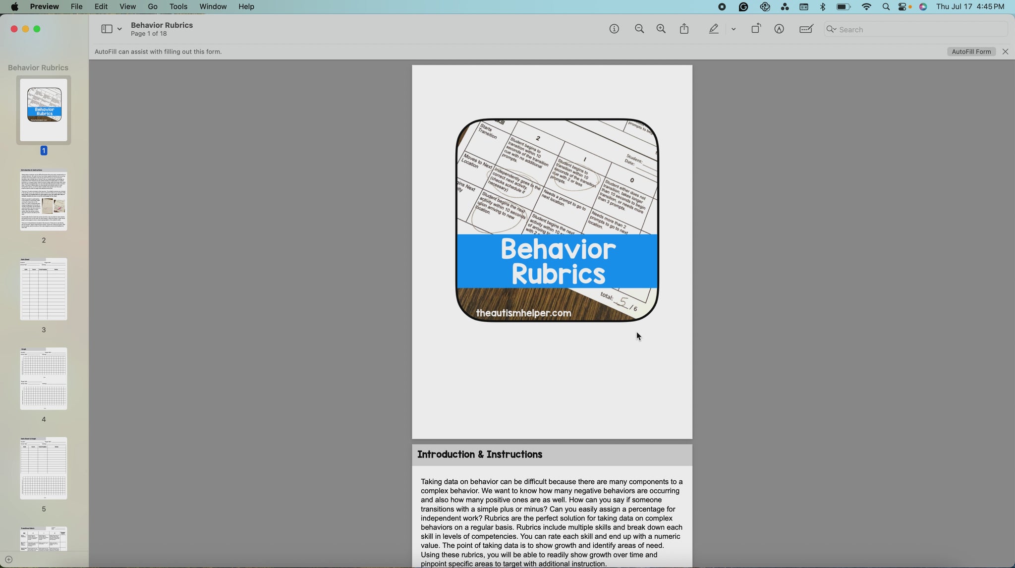Click the document Inspector info icon
This screenshot has width=1015, height=568.
click(x=614, y=29)
